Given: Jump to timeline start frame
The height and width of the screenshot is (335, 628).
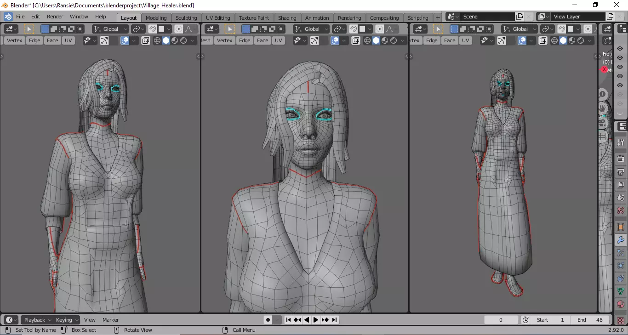Looking at the screenshot, I should click(288, 320).
